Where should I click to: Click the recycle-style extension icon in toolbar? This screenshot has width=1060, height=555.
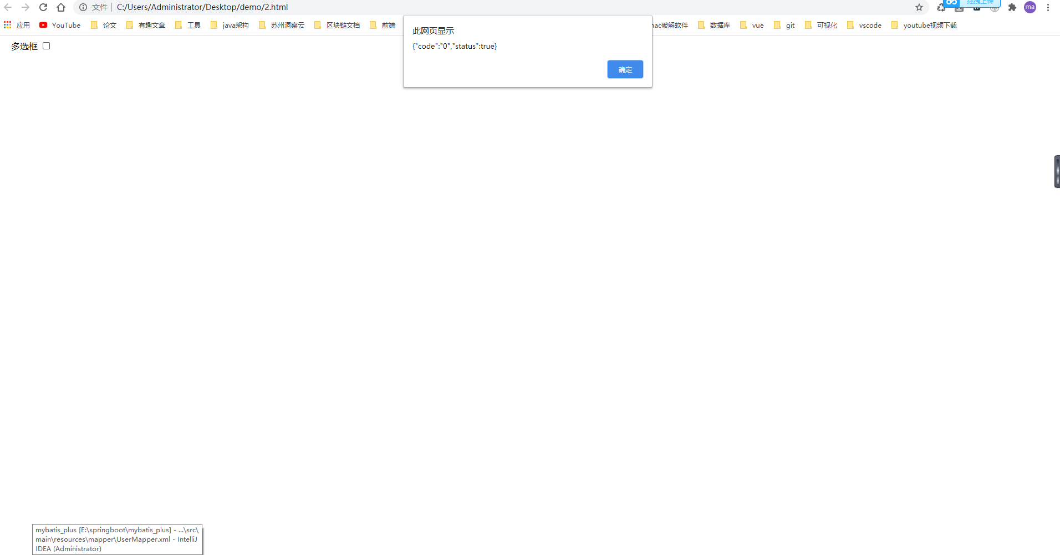(x=941, y=7)
